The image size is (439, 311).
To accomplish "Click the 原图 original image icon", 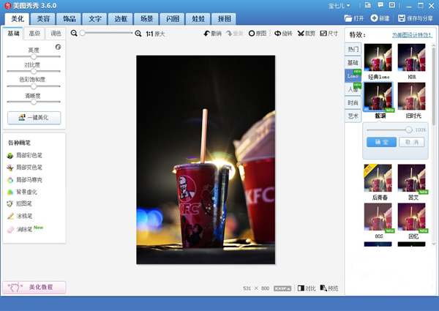I will pyautogui.click(x=252, y=34).
